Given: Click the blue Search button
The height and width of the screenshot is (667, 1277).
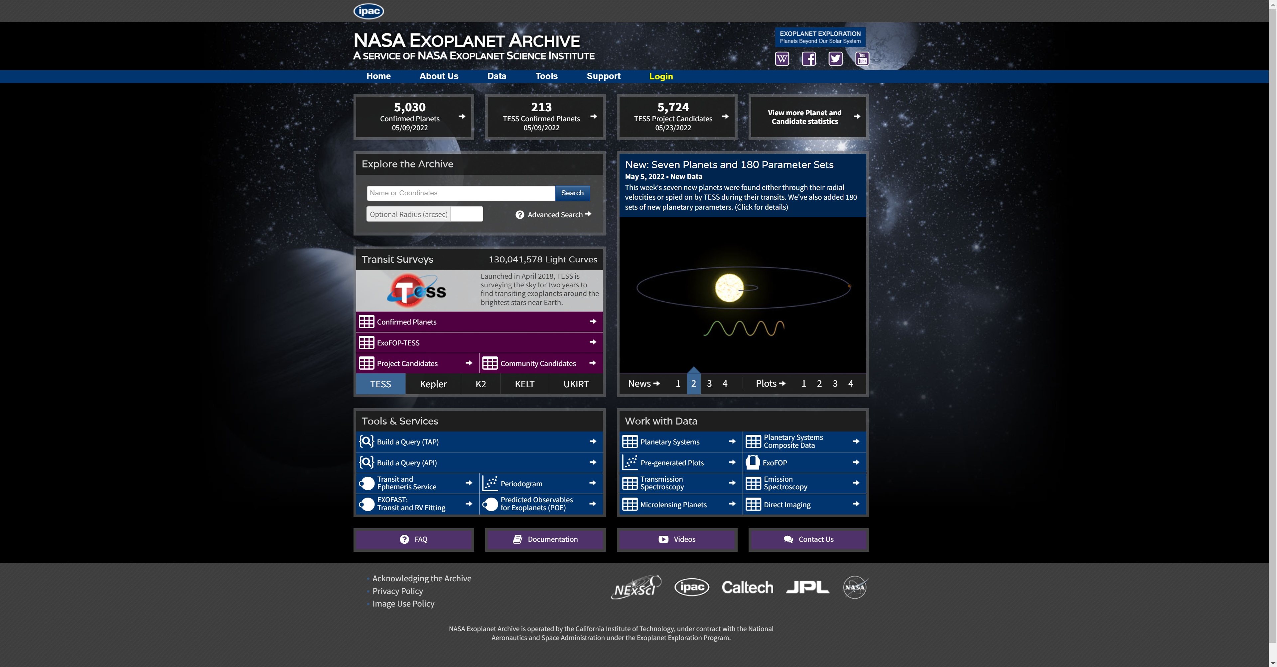Looking at the screenshot, I should [572, 193].
